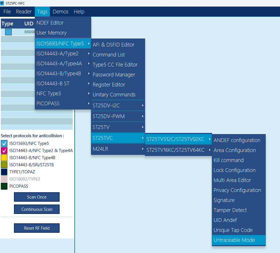280x253 pixels.
Task: Select Unitary Commands
Action: coord(118,94)
